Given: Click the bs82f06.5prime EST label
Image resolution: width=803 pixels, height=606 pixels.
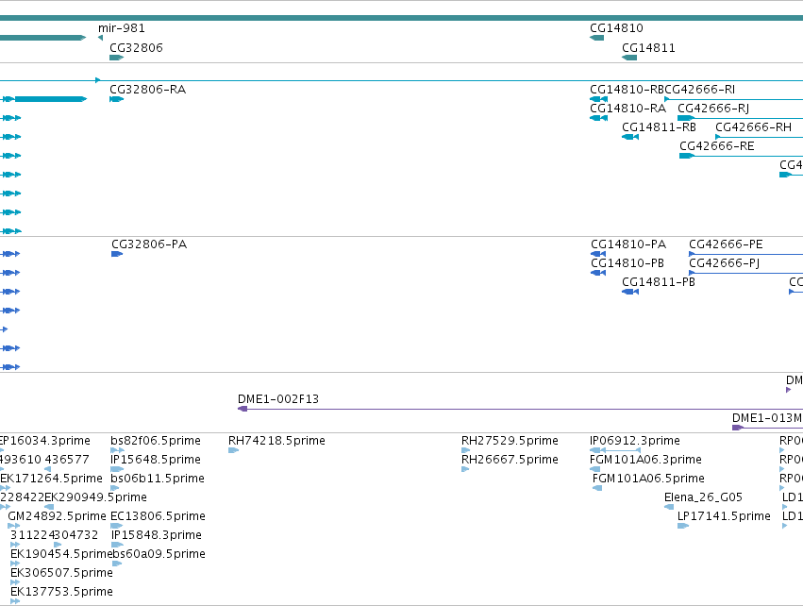Looking at the screenshot, I should click(x=156, y=441).
